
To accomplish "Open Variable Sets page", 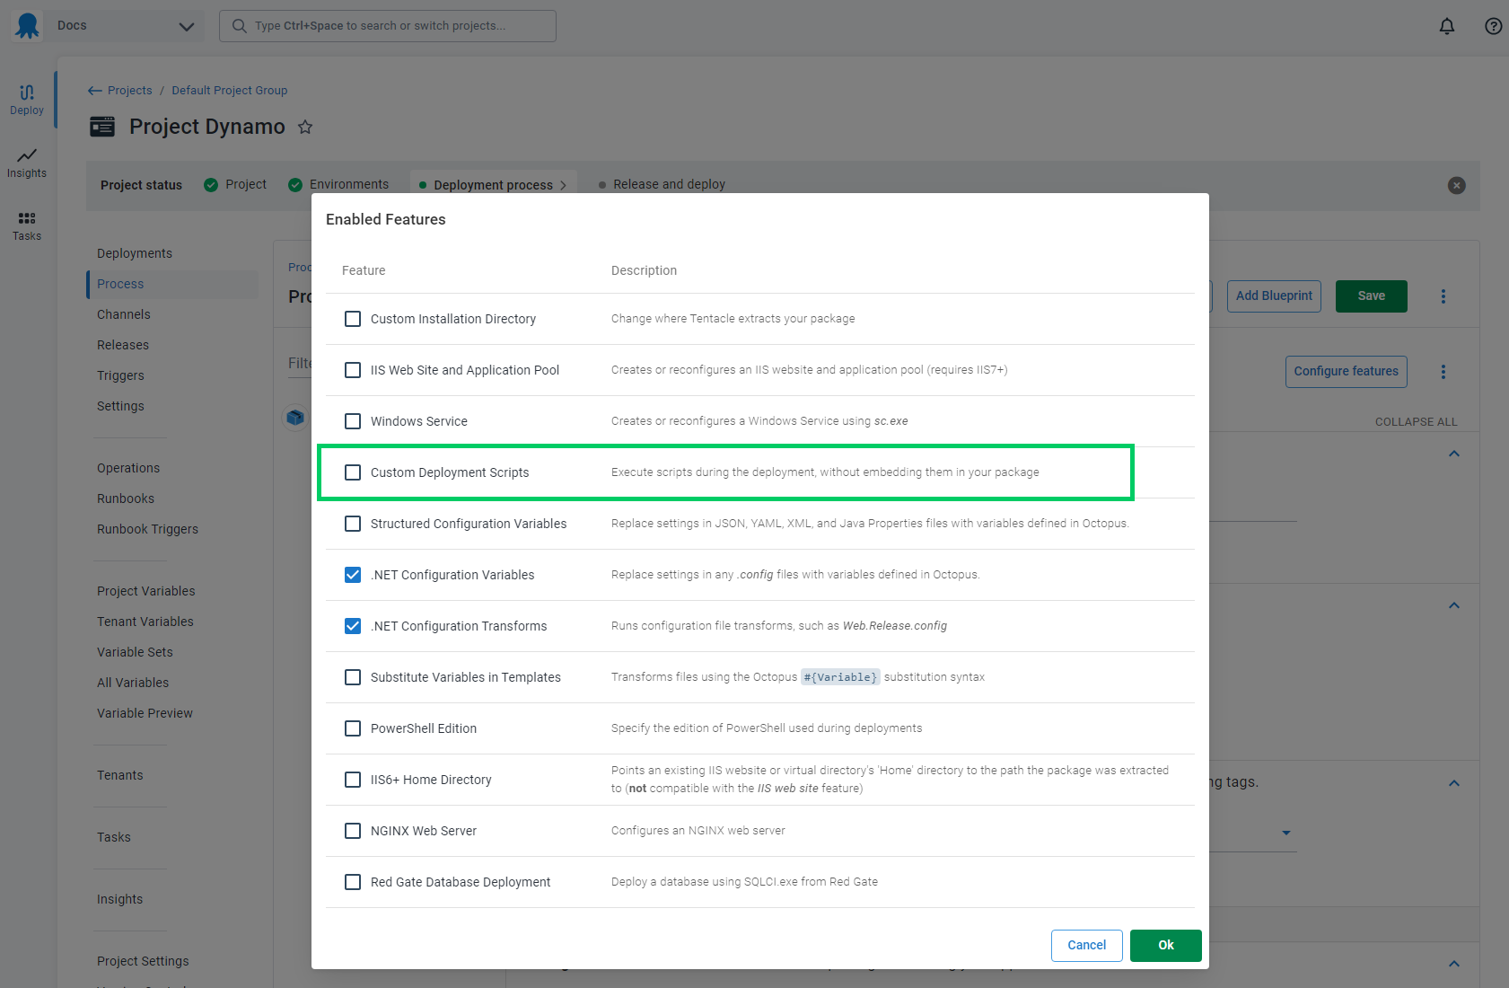I will pyautogui.click(x=135, y=652).
